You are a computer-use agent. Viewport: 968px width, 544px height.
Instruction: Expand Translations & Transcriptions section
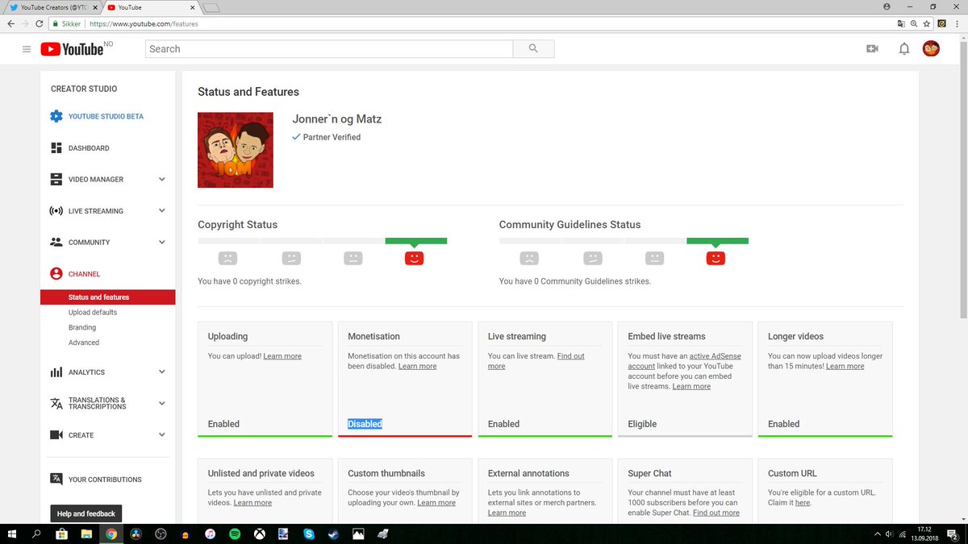pyautogui.click(x=161, y=403)
